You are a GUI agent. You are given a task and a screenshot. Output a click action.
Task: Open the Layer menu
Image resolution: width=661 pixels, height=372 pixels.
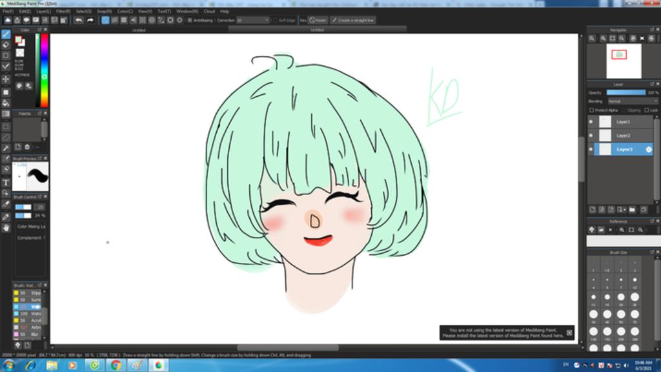click(43, 12)
